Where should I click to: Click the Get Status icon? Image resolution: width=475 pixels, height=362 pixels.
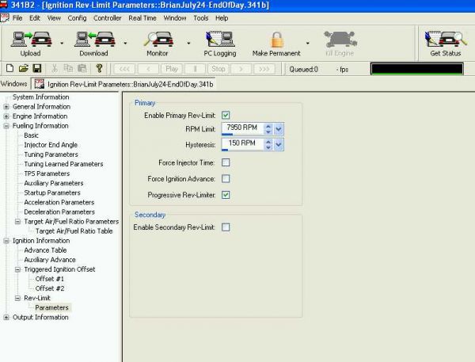click(x=446, y=40)
